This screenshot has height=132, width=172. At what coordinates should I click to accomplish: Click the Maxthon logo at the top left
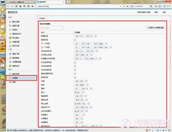[x=3, y=3]
